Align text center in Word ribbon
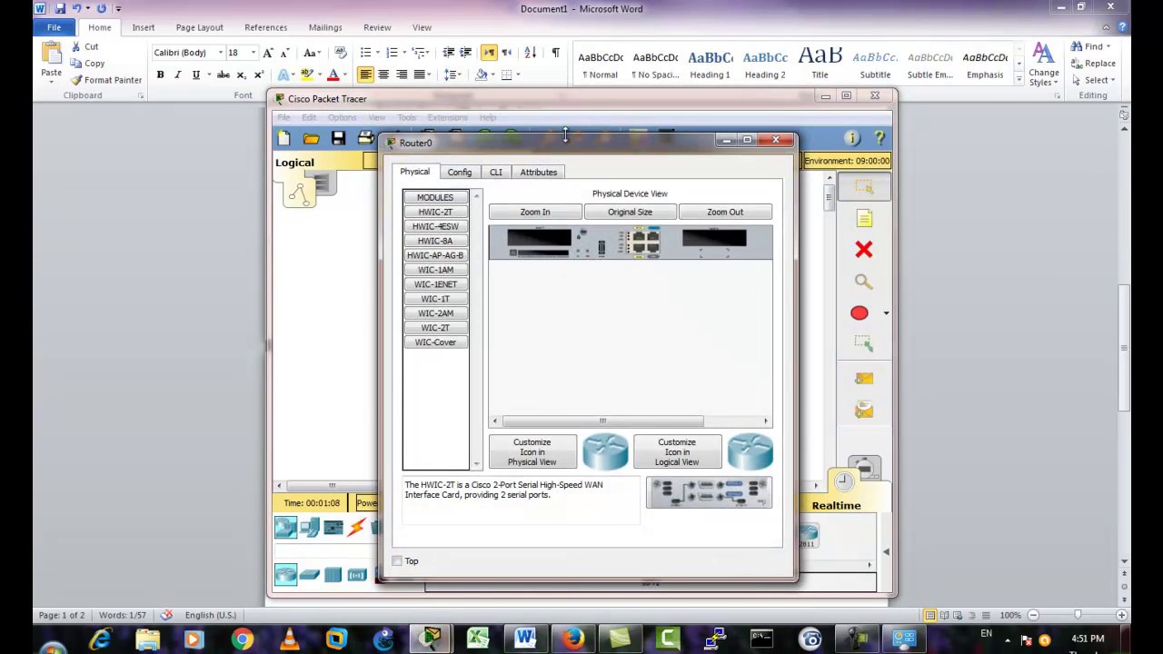The width and height of the screenshot is (1163, 654). tap(383, 74)
